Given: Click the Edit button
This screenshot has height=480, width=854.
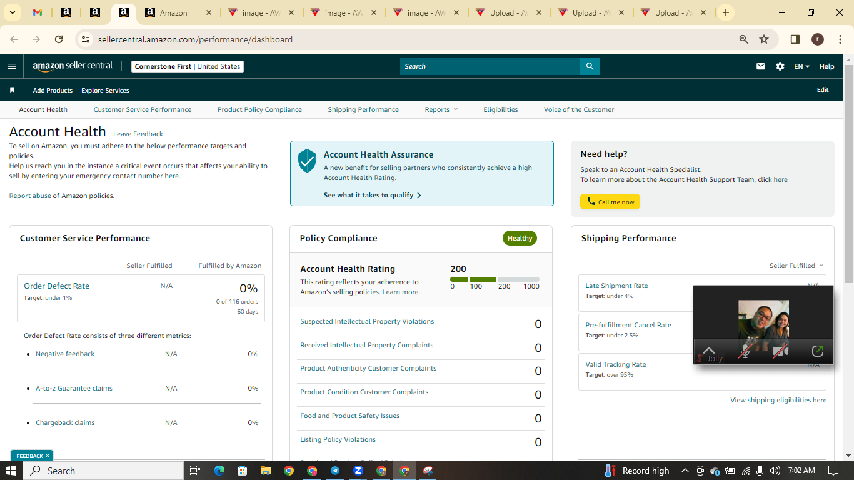Looking at the screenshot, I should tap(823, 90).
